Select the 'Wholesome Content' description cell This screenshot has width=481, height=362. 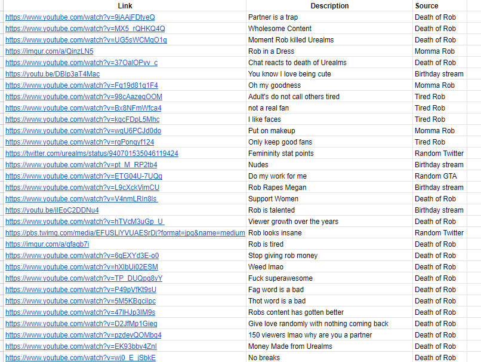pos(329,29)
